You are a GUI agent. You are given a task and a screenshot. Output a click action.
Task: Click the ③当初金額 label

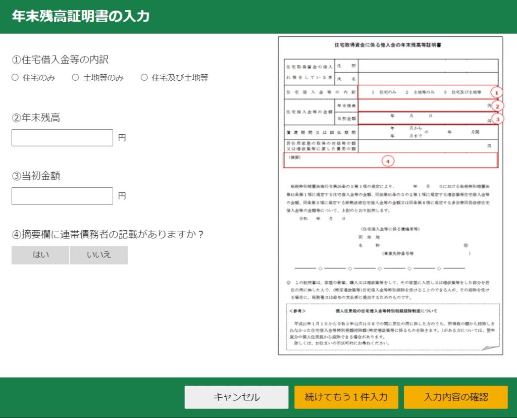tap(36, 176)
